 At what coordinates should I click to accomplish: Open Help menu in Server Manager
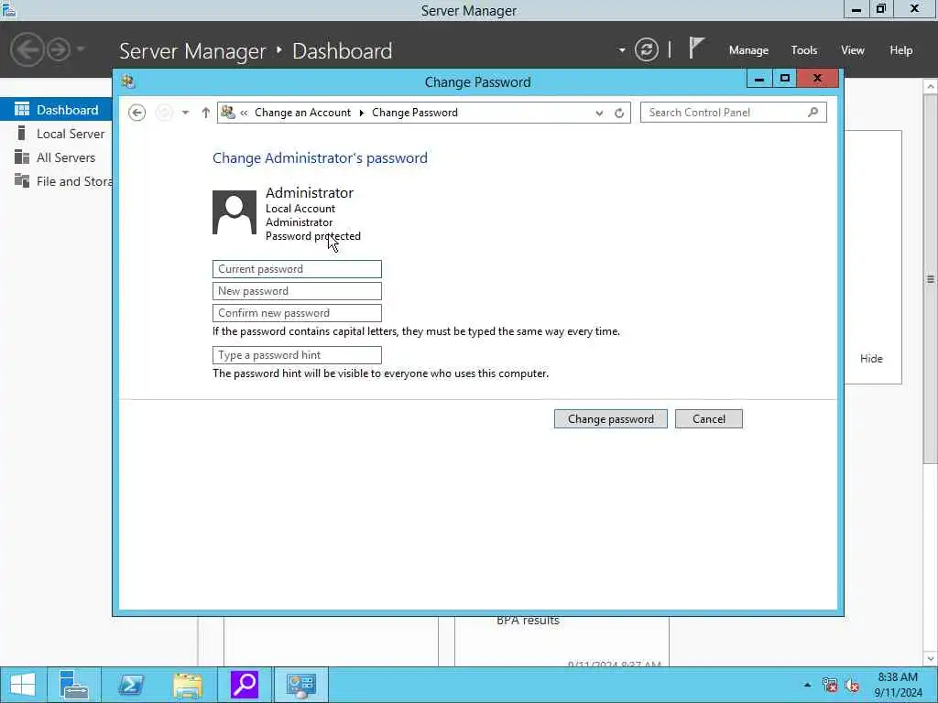tap(901, 50)
